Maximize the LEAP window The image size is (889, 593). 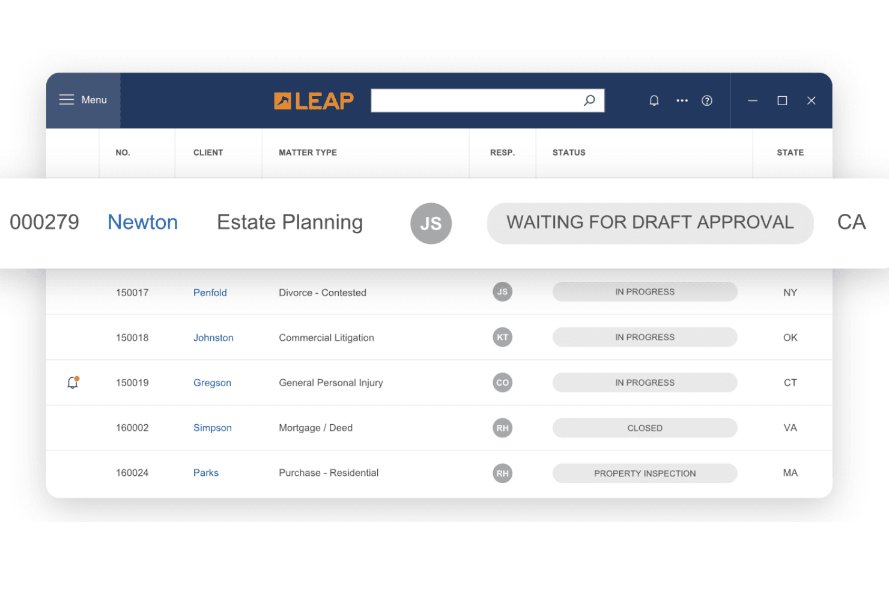[782, 100]
